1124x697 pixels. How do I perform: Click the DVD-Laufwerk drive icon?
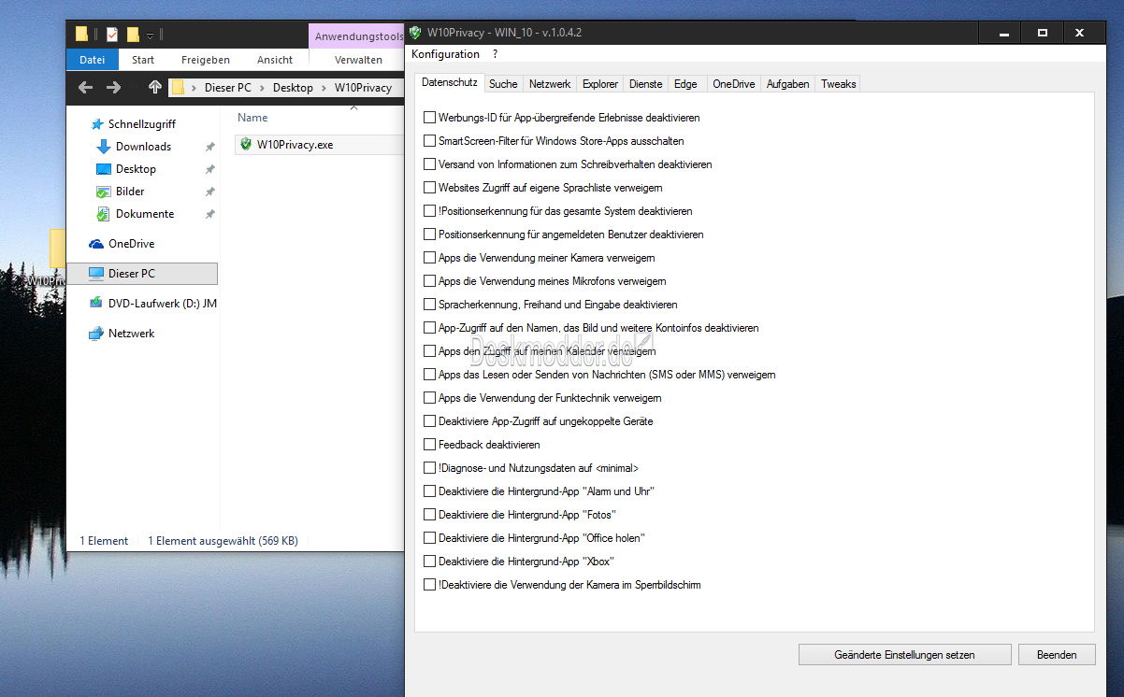click(96, 304)
